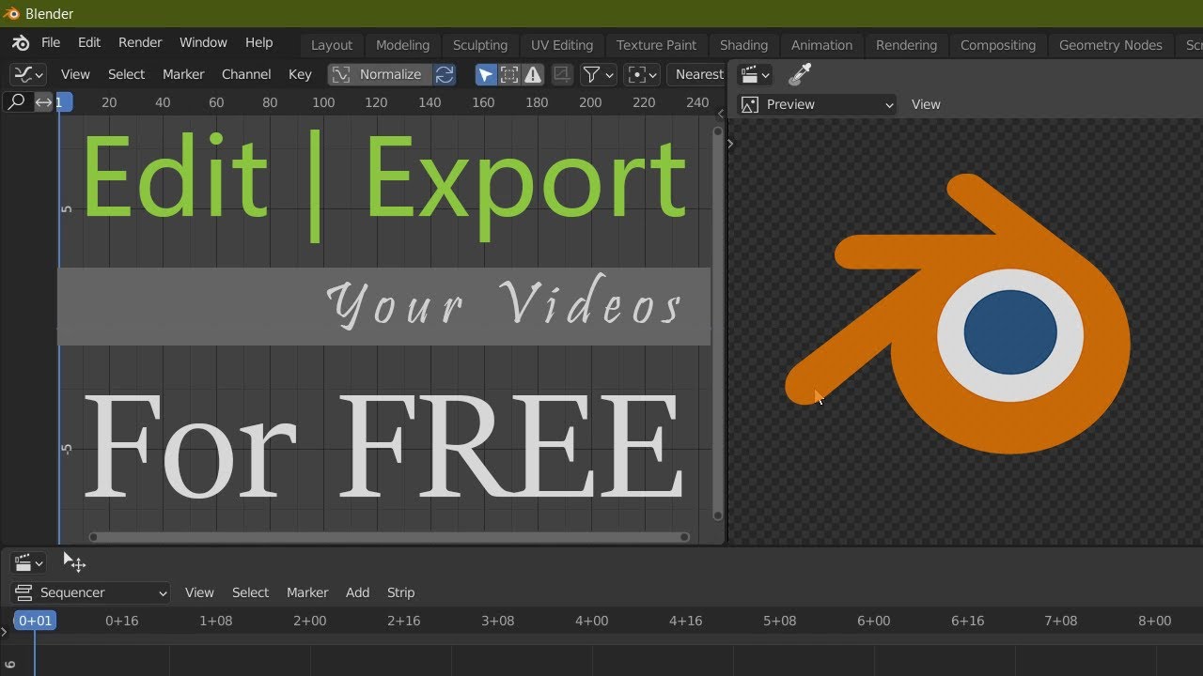Click the graph editor horizontal scrollbar
The height and width of the screenshot is (676, 1203).
coord(389,537)
